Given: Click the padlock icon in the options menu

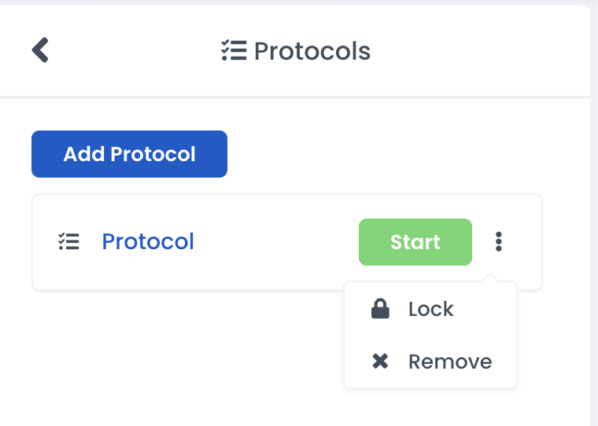Looking at the screenshot, I should point(380,309).
